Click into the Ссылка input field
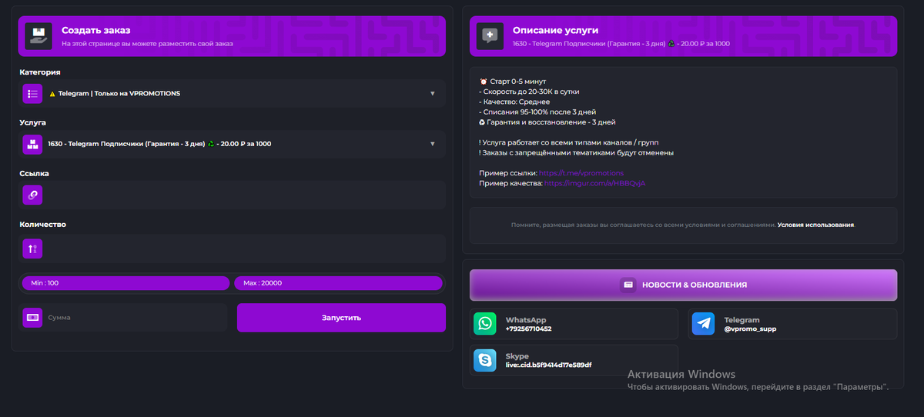 (233, 195)
